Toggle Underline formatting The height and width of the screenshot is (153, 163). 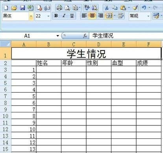click(x=72, y=16)
